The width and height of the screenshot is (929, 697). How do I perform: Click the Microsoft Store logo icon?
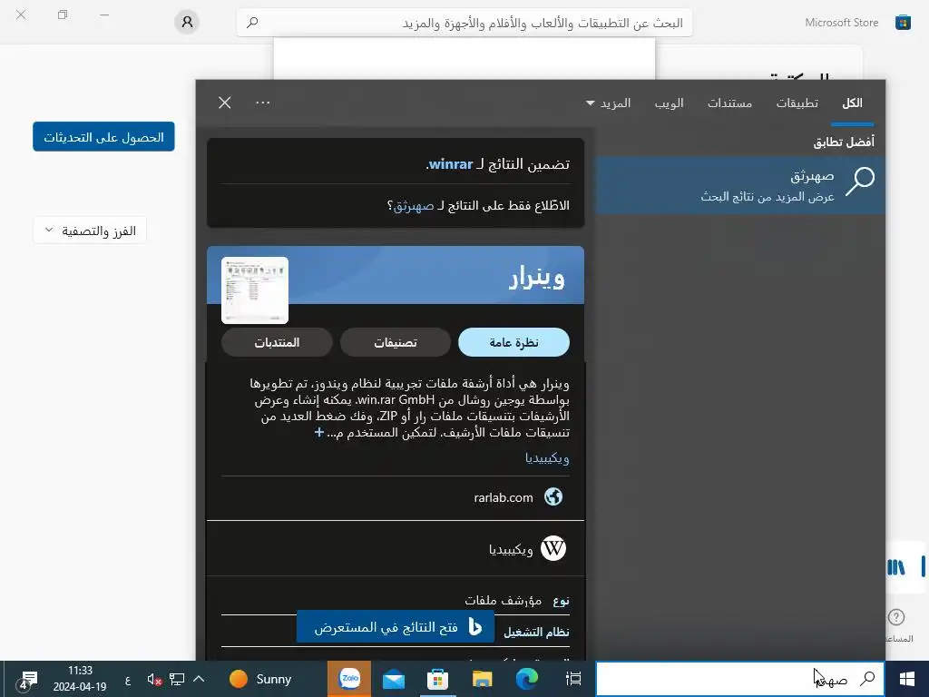tap(903, 23)
